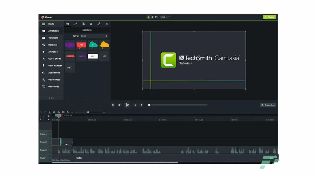Open the Shapes annotation tab

[x=83, y=24]
